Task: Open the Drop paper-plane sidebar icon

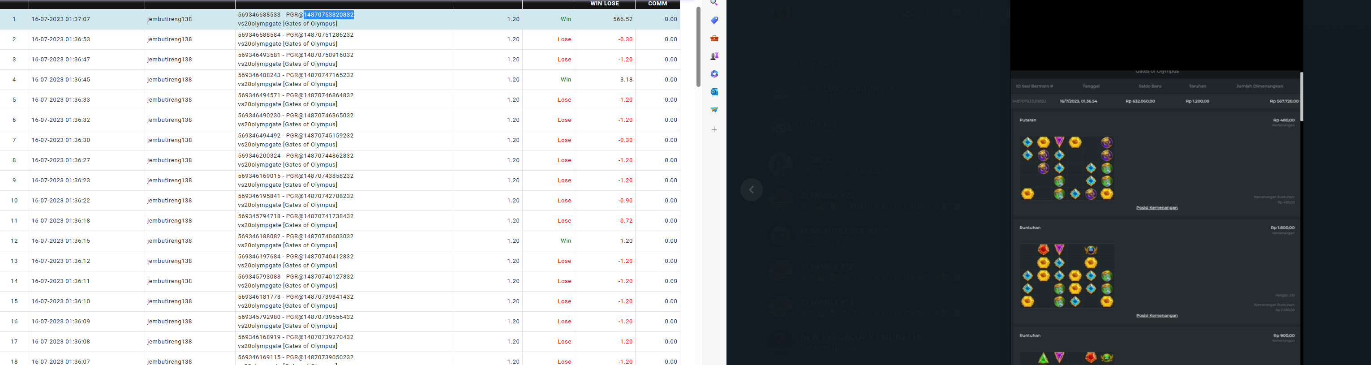Action: pyautogui.click(x=714, y=110)
